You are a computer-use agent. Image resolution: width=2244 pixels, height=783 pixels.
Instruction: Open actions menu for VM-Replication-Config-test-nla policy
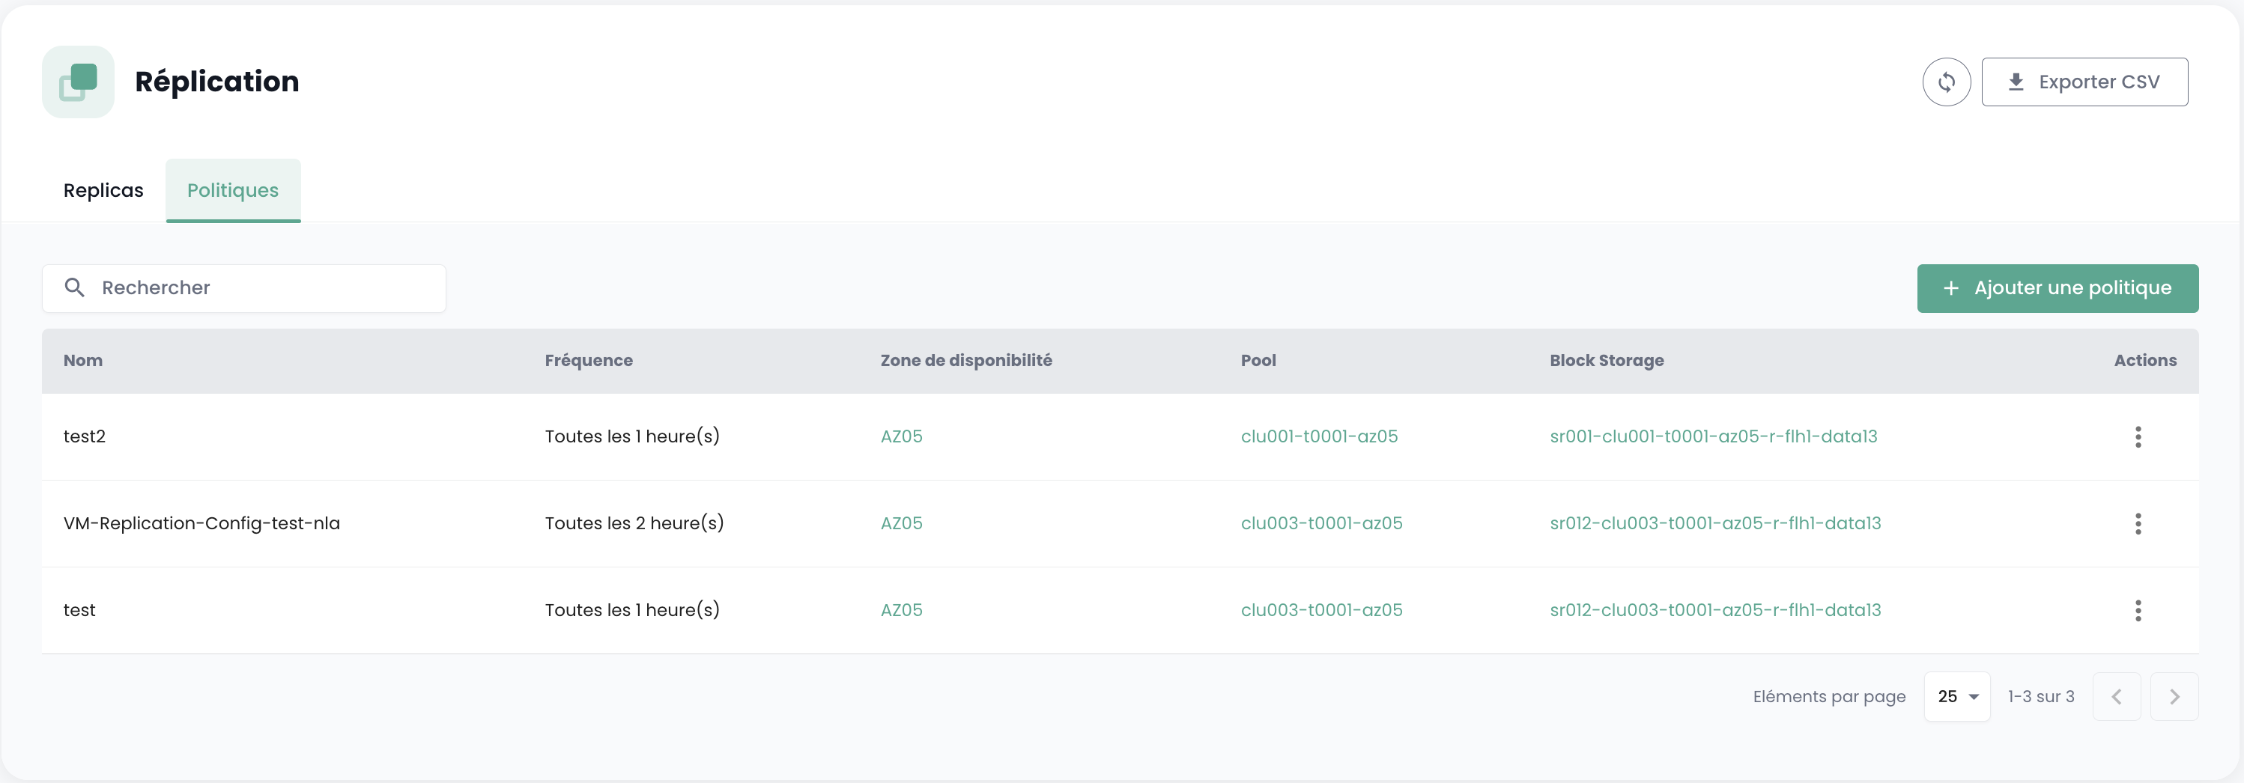tap(2138, 523)
